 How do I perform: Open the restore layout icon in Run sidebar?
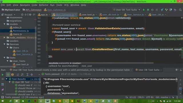point(3,84)
